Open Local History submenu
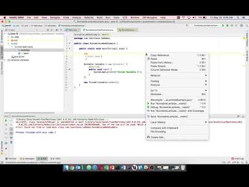Image resolution: width=249 pixels, height=187 pixels. point(177,122)
